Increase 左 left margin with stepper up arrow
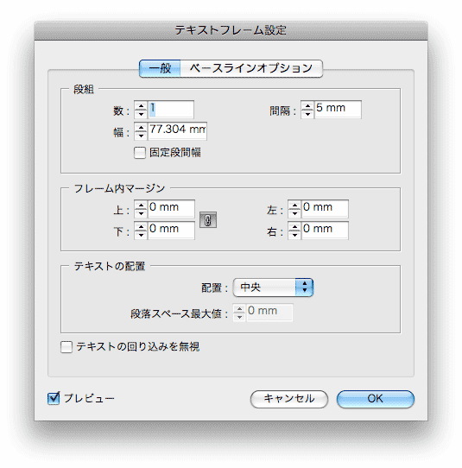462x468 pixels. click(294, 205)
